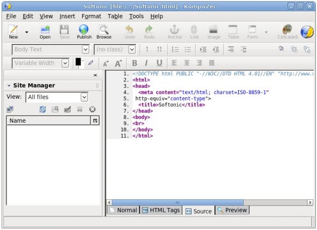Select align center
The height and width of the screenshot is (230, 317).
(x=187, y=63)
